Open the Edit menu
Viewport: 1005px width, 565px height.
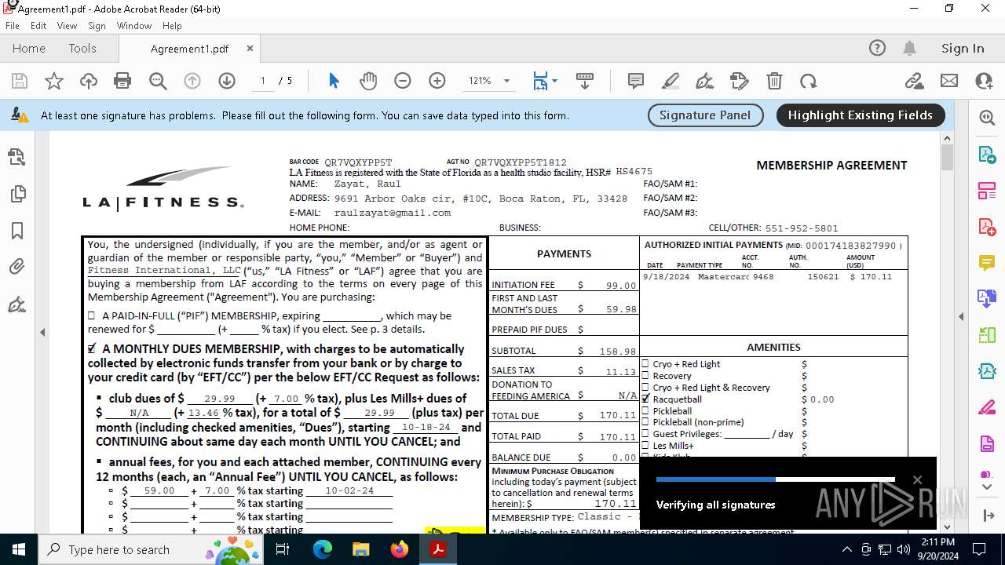point(38,26)
